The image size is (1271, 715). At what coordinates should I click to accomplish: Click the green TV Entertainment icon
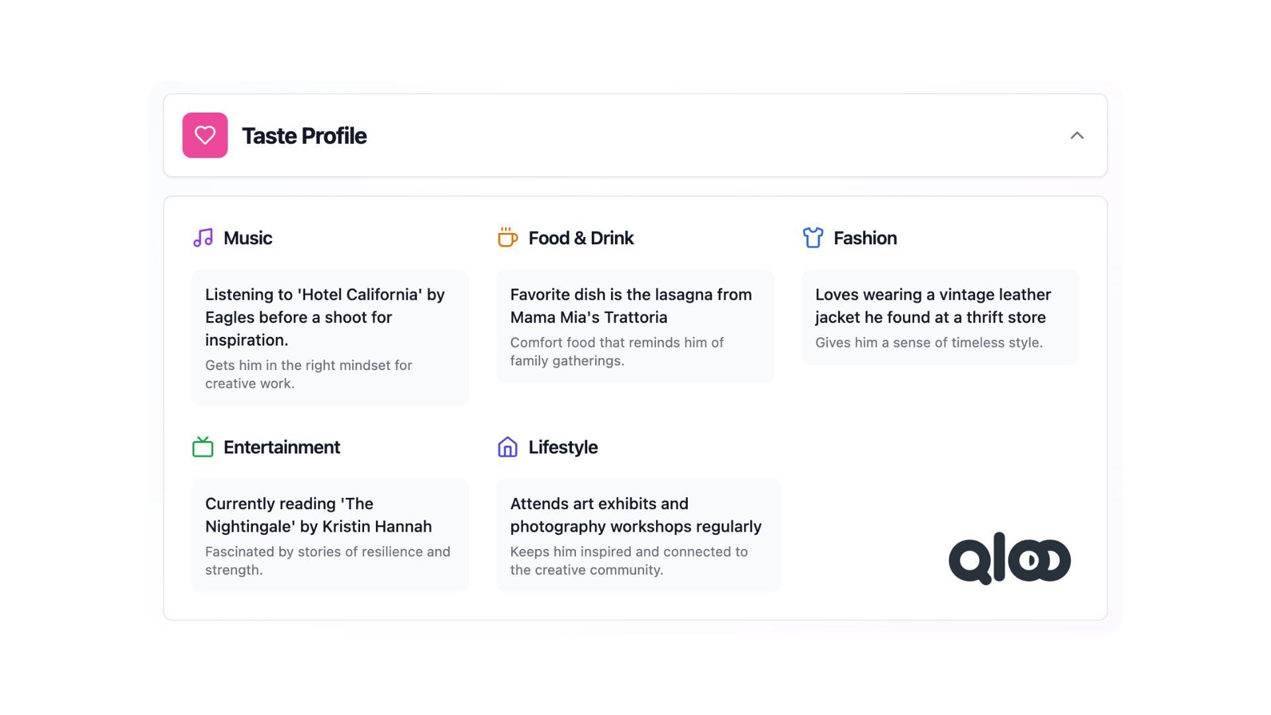(203, 448)
